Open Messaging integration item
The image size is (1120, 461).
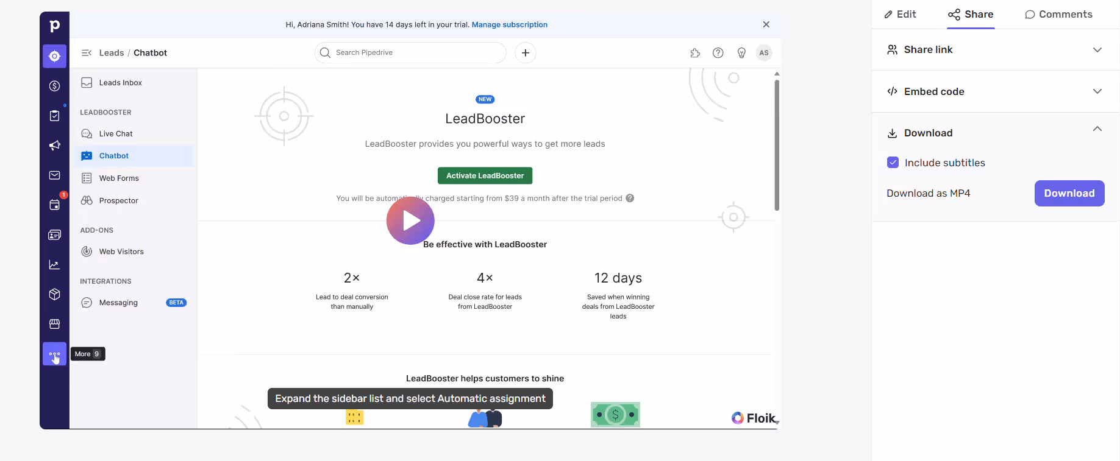click(134, 303)
